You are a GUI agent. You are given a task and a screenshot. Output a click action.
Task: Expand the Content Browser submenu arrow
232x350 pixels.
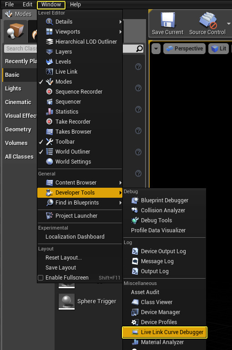(x=121, y=183)
